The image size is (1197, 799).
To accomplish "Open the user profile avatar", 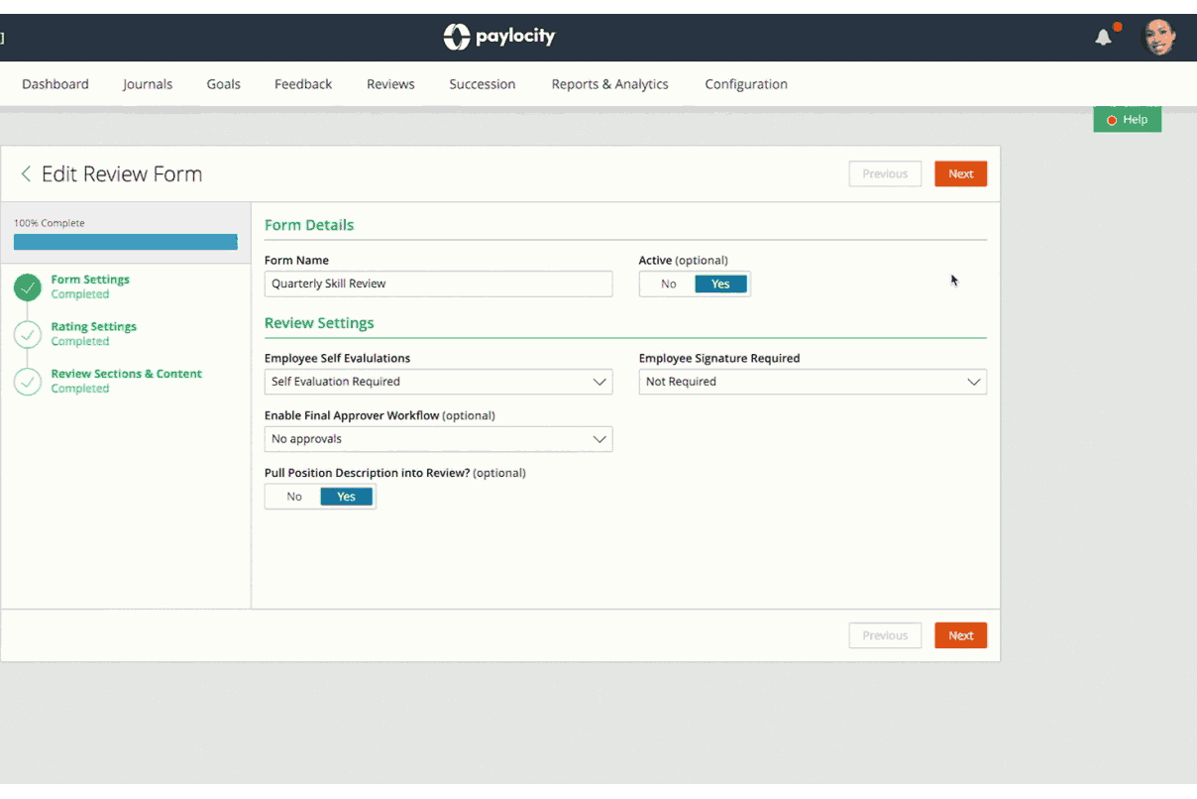I will click(x=1159, y=38).
